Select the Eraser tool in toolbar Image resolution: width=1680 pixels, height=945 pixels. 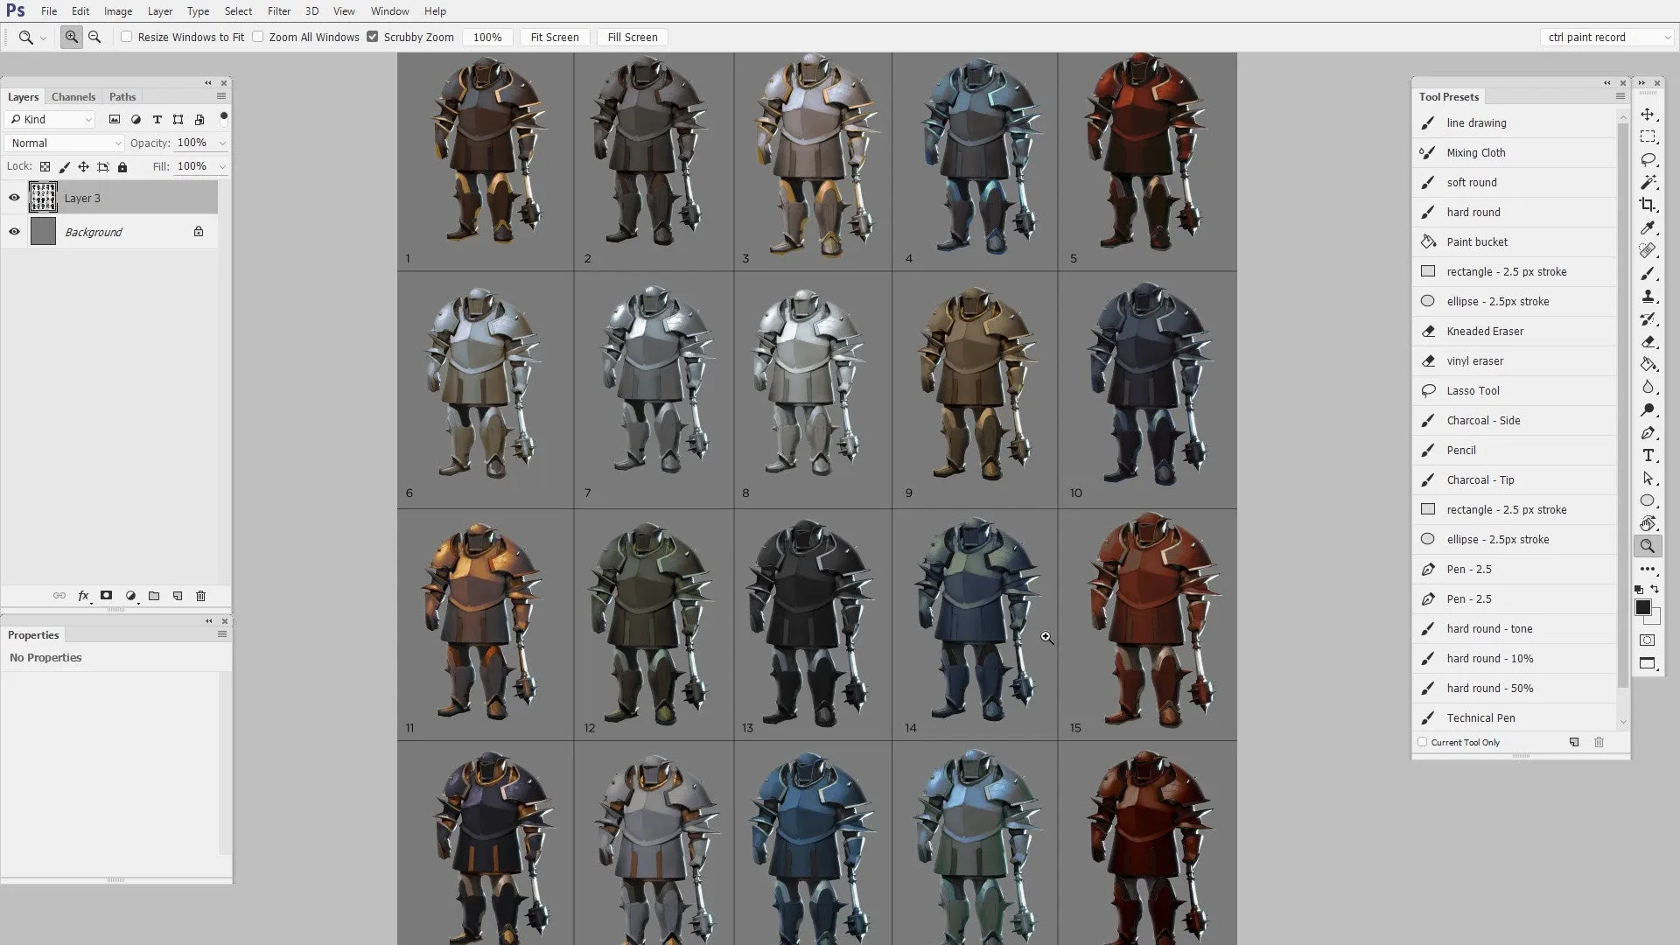(1648, 342)
